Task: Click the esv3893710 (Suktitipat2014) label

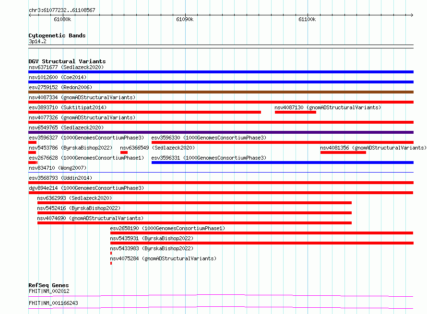Action: 68,107
